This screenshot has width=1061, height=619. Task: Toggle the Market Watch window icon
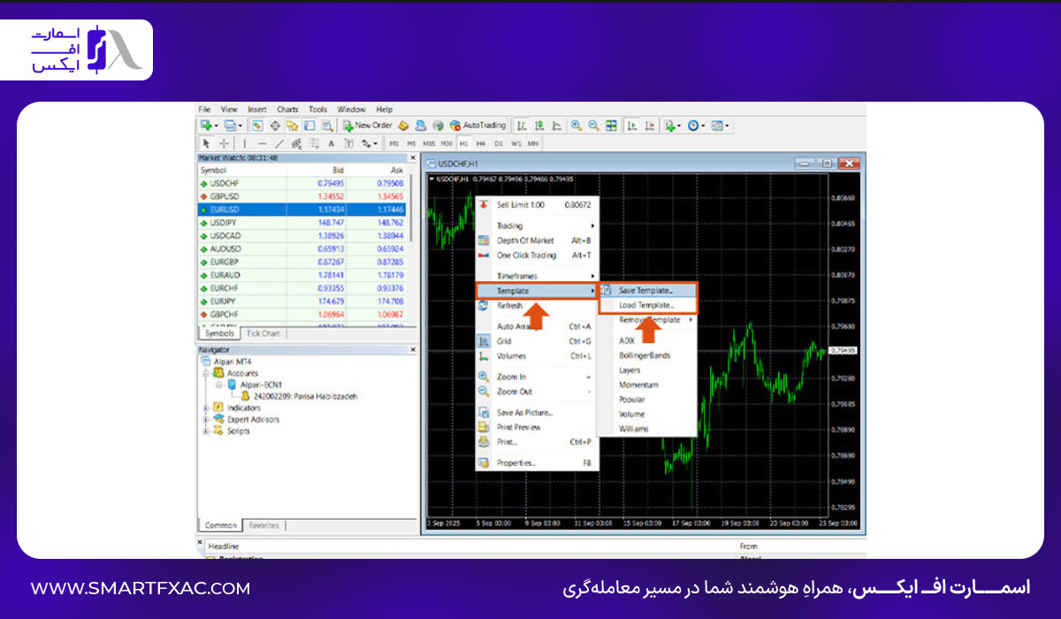pos(257,126)
